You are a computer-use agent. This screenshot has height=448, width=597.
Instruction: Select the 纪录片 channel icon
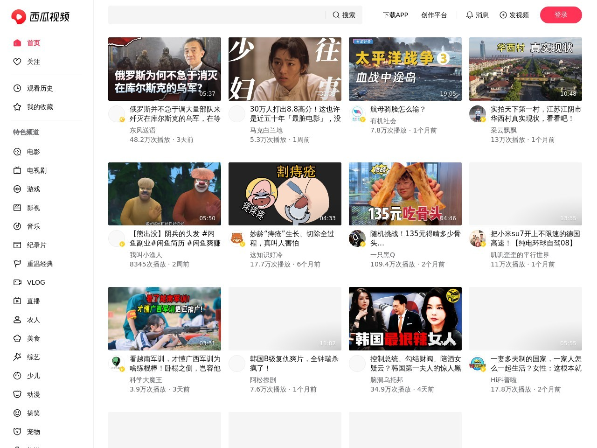pyautogui.click(x=17, y=245)
